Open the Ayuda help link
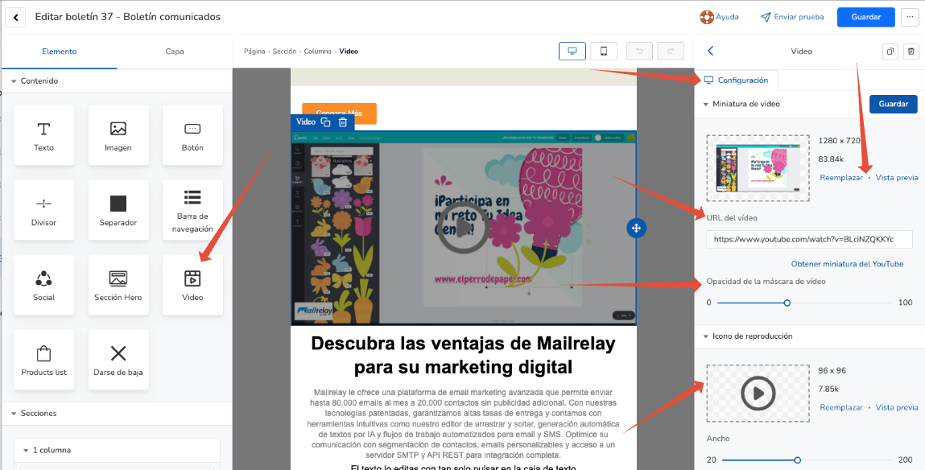This screenshot has width=925, height=470. pyautogui.click(x=719, y=17)
